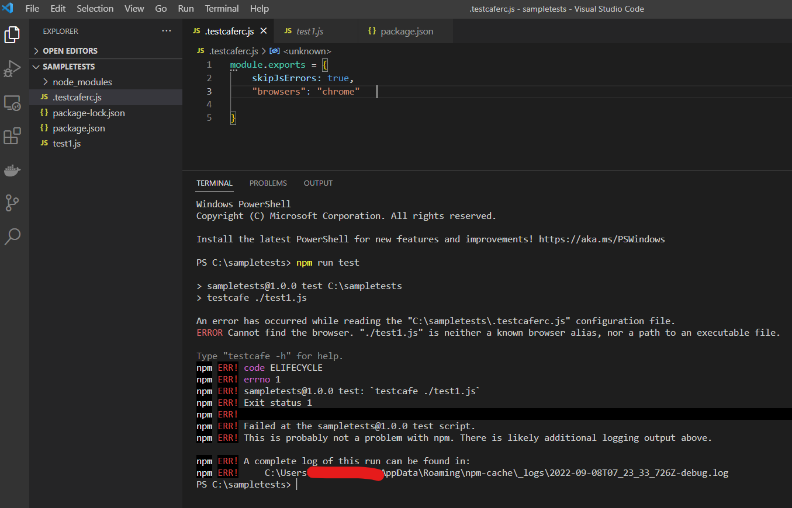Open the Docker view

pos(12,170)
